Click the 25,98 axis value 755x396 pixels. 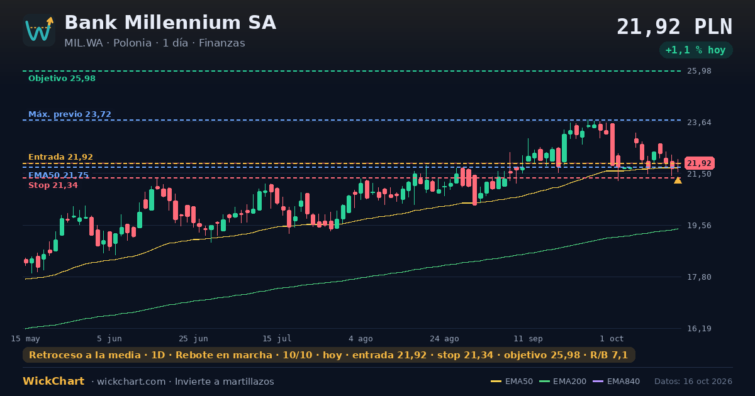tap(700, 71)
